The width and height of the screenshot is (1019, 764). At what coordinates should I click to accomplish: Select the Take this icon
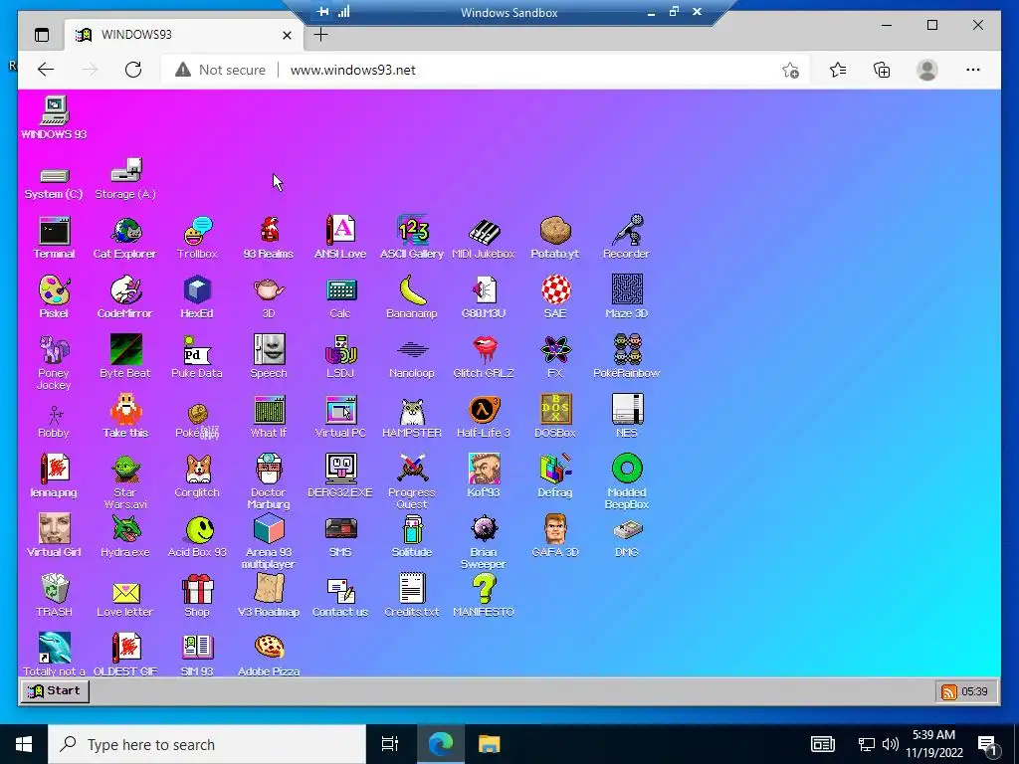click(125, 417)
